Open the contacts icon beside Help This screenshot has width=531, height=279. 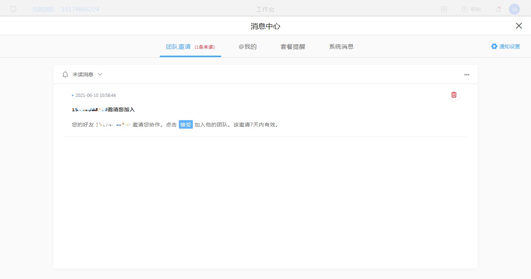tap(444, 9)
